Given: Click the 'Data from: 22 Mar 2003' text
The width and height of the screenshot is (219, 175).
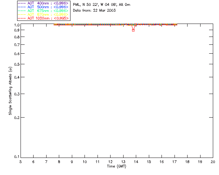Looking at the screenshot, I should point(94,11).
